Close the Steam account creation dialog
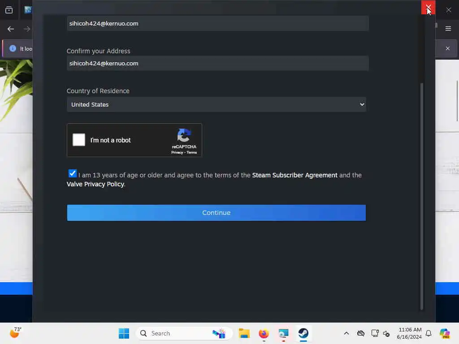The height and width of the screenshot is (344, 459). coord(428,7)
